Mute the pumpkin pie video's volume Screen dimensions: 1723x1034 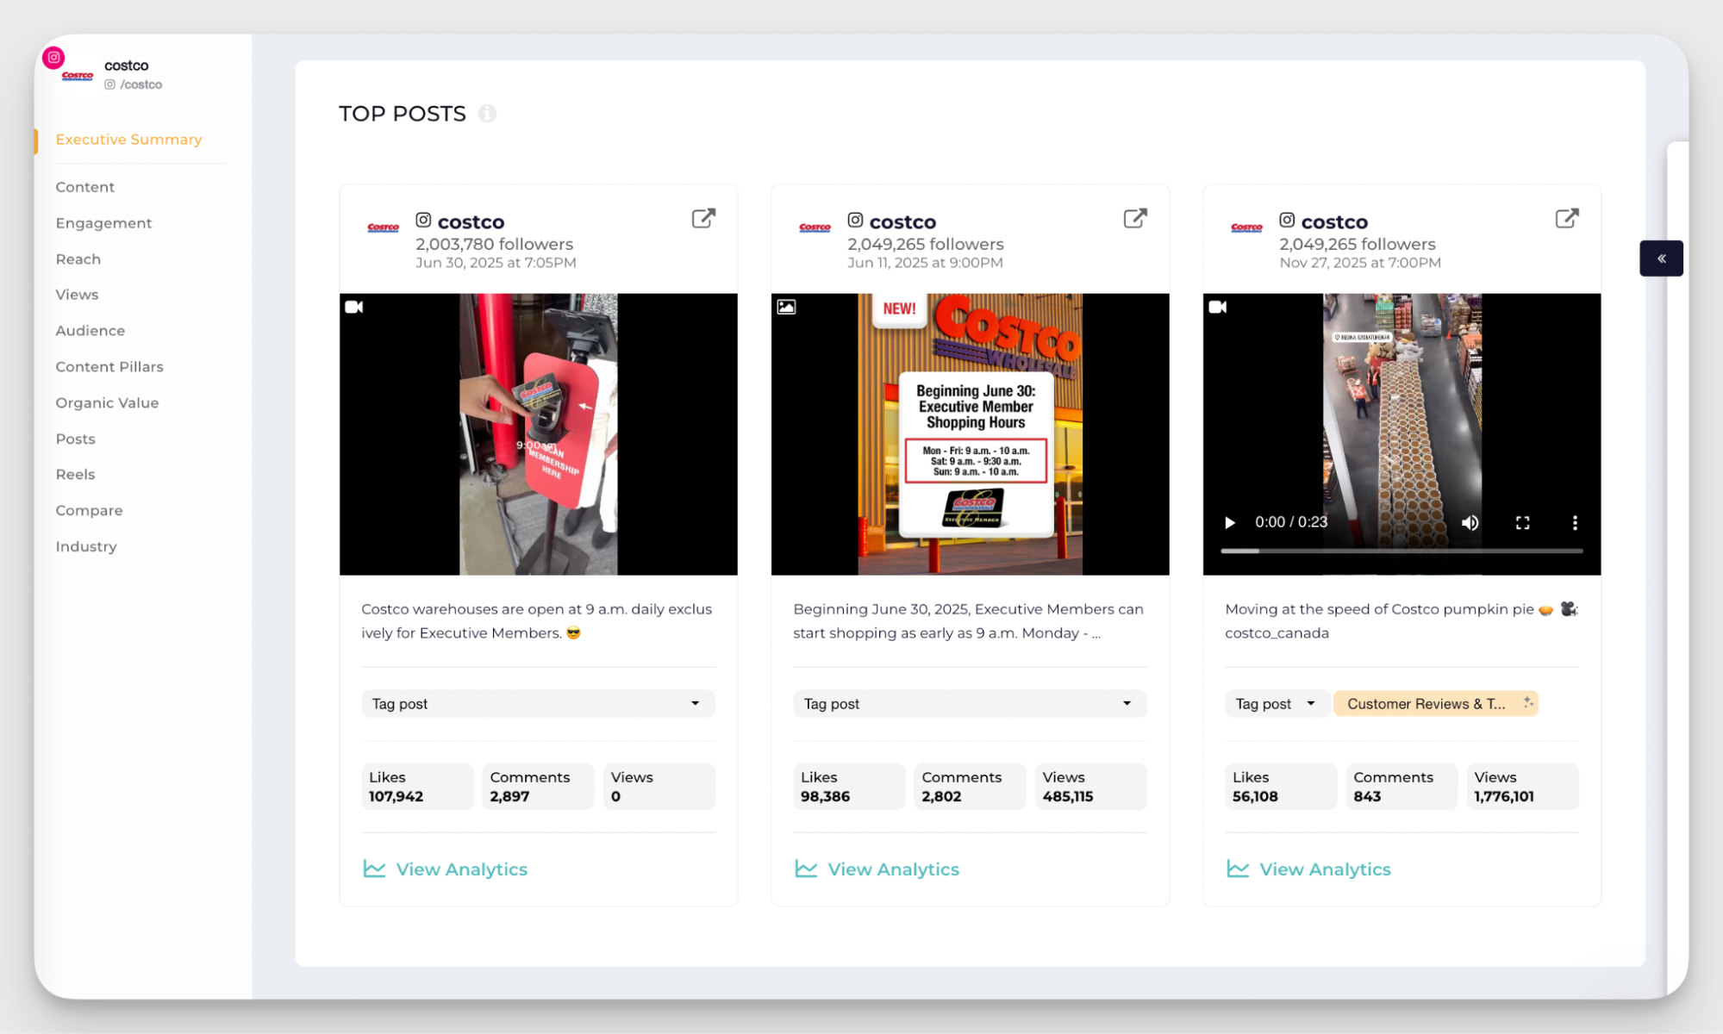point(1470,523)
